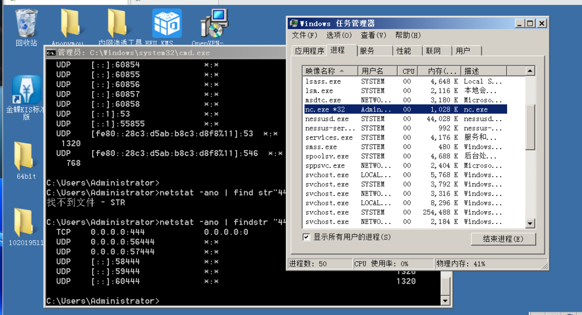Select the nc.exe *32 process row

405,109
